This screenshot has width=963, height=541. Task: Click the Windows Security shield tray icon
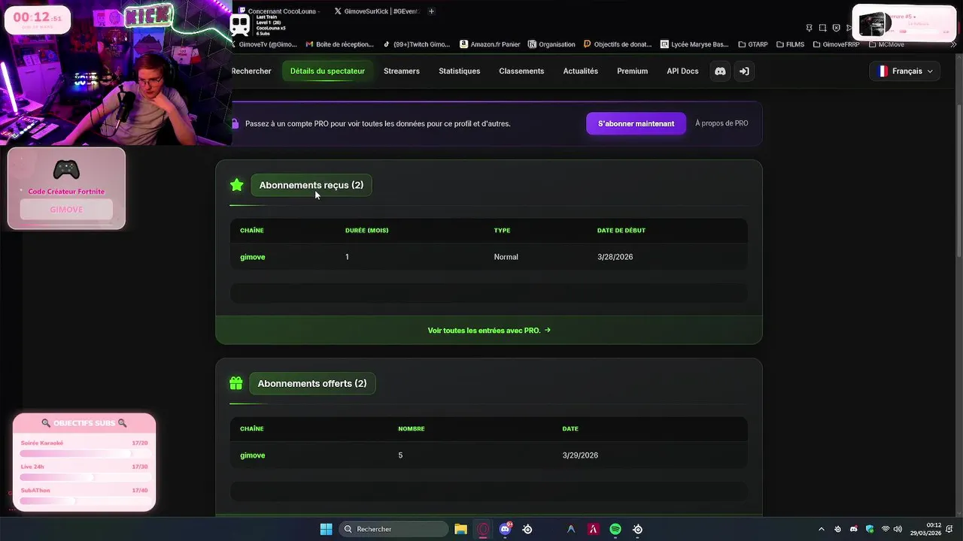870,529
